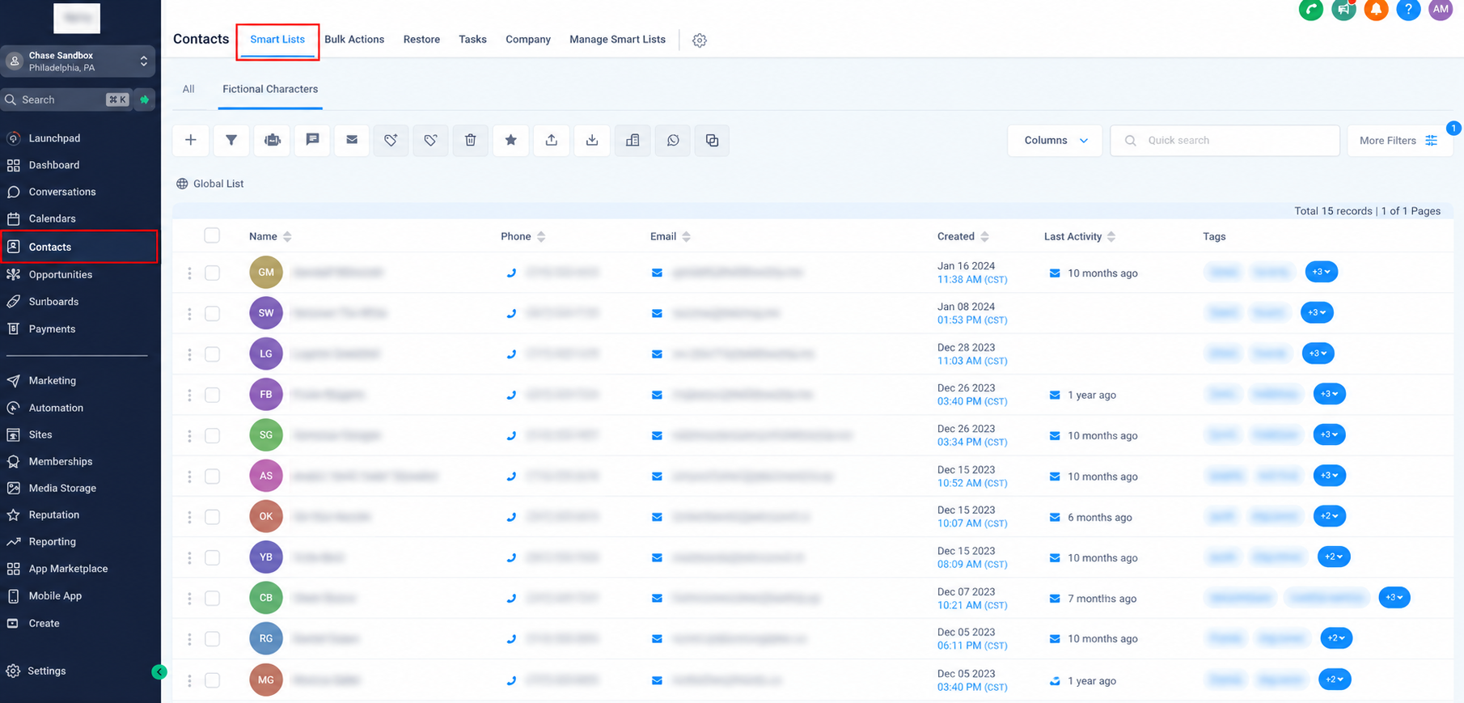Viewport: 1464px width, 703px height.
Task: Expand the +2 tags in OK row
Action: coord(1331,516)
